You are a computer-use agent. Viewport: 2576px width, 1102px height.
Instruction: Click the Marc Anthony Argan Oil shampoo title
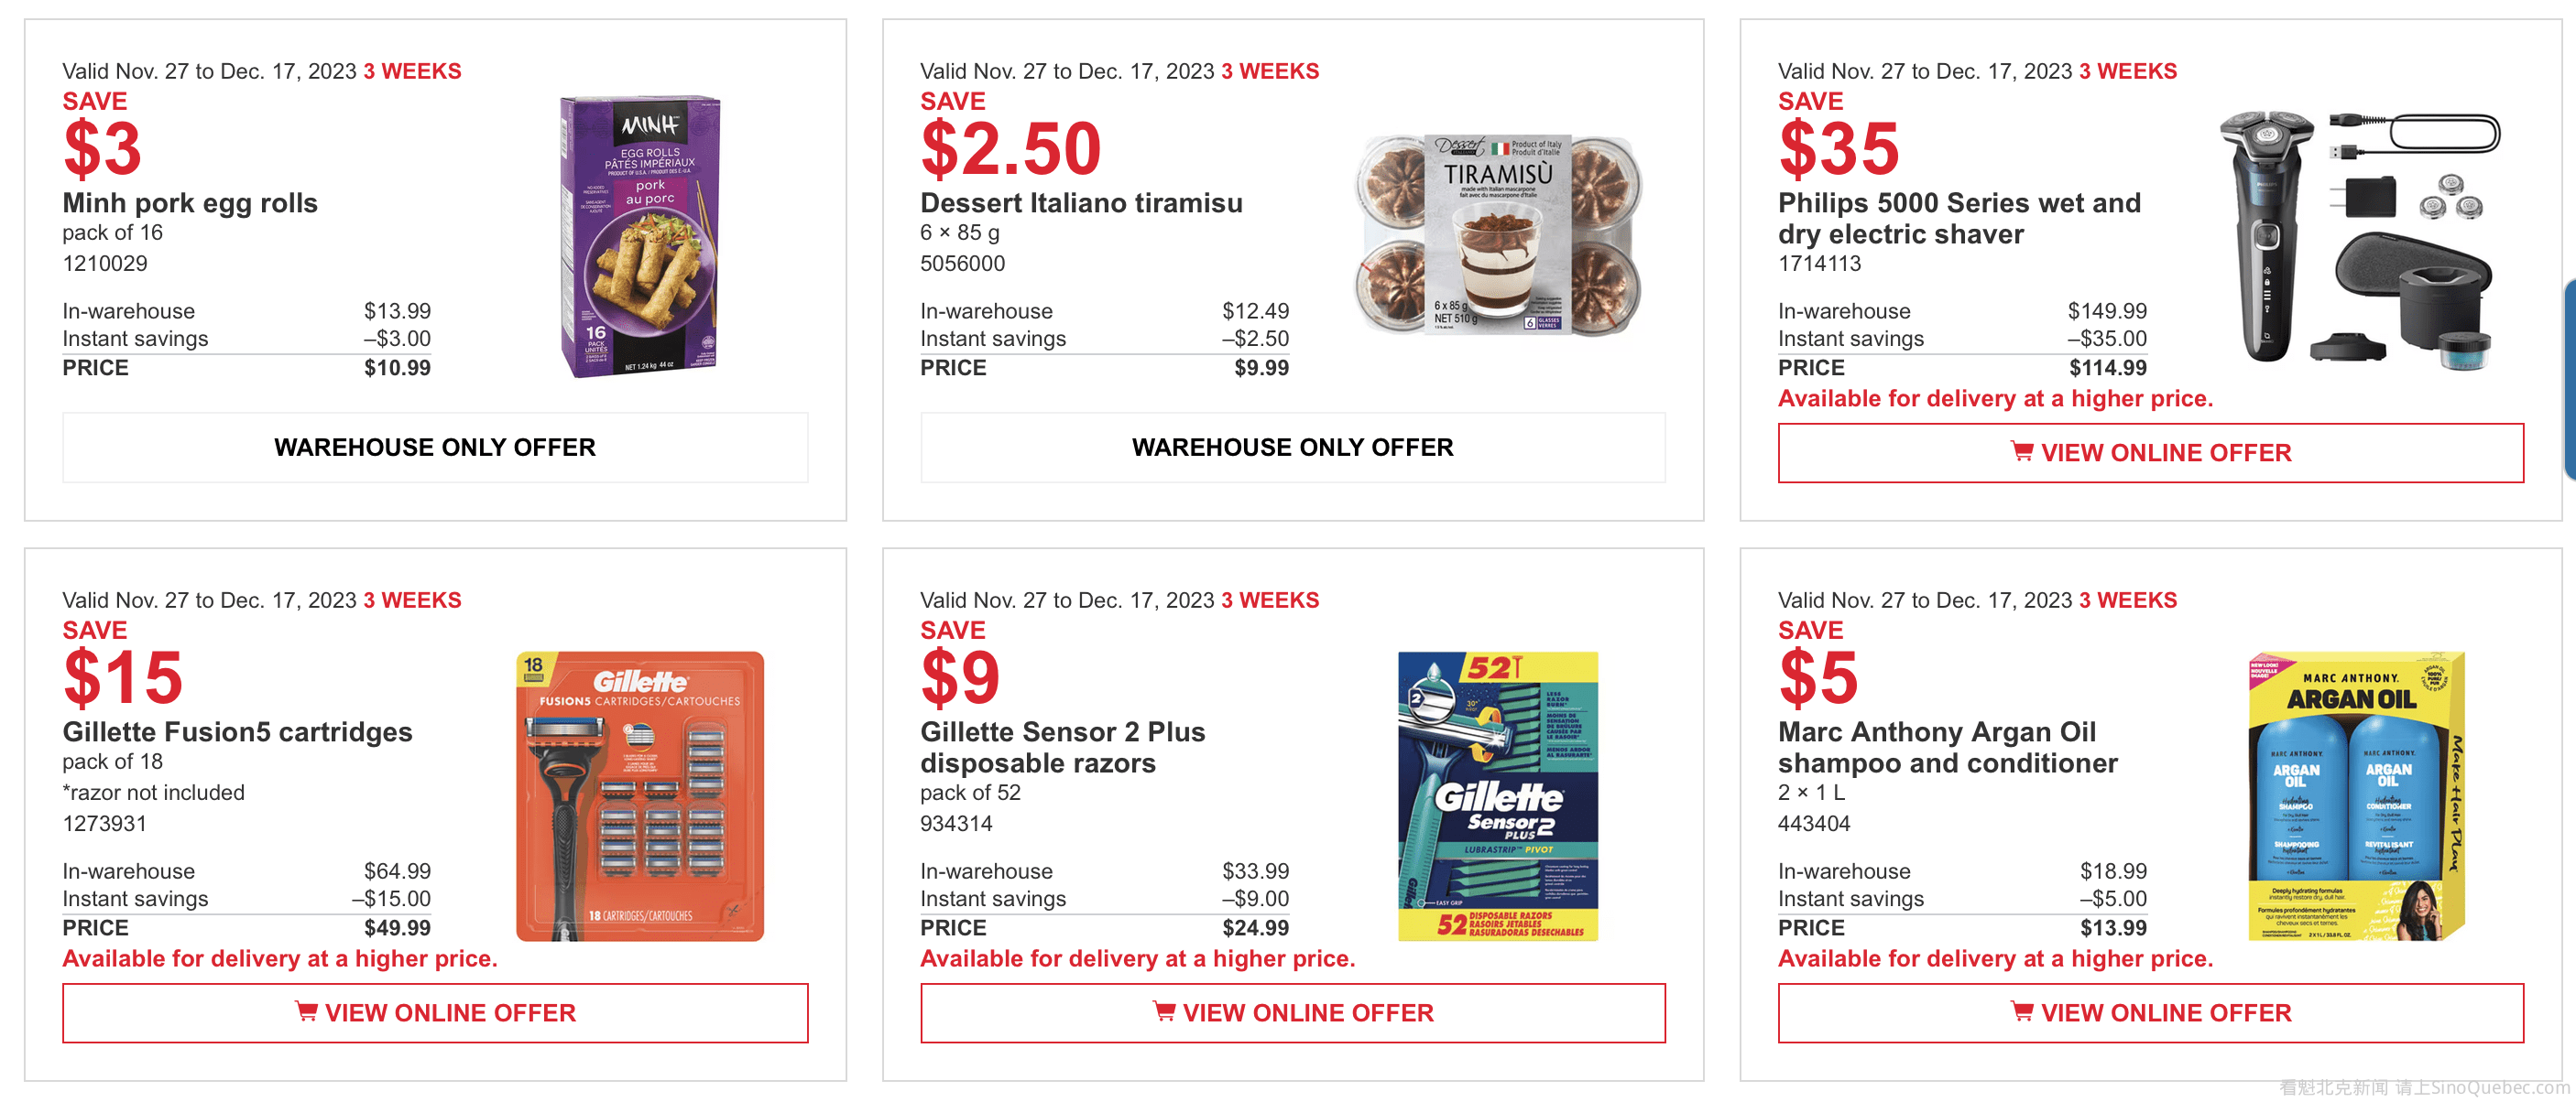[1947, 747]
